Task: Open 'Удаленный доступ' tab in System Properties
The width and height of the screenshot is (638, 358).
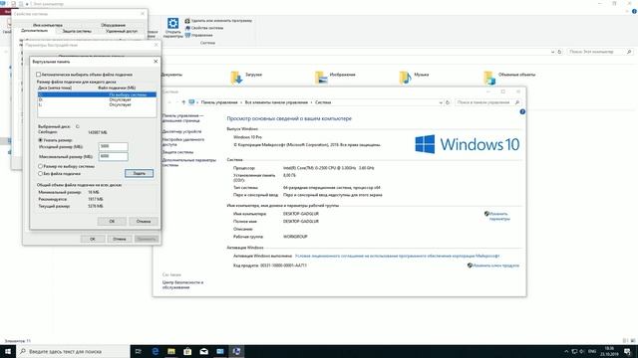Action: click(122, 31)
